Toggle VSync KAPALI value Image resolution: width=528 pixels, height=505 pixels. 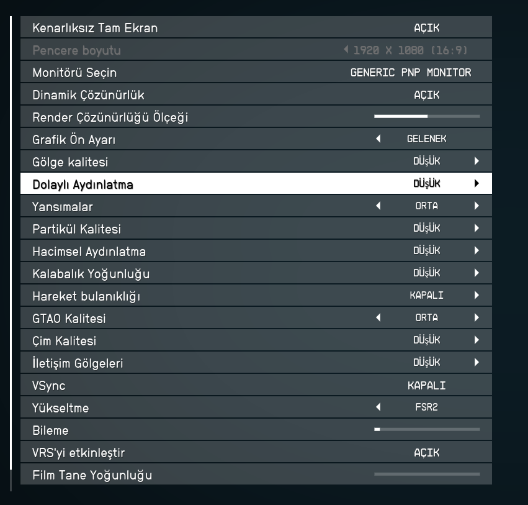point(426,385)
